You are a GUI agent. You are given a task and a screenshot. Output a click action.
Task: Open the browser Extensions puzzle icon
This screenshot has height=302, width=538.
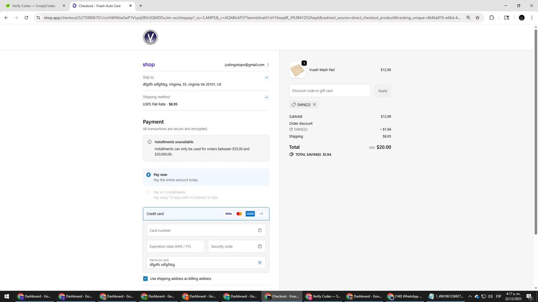(492, 18)
